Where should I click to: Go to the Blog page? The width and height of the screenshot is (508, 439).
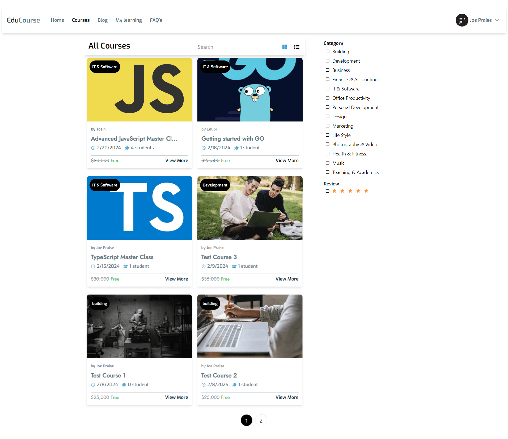(x=103, y=20)
